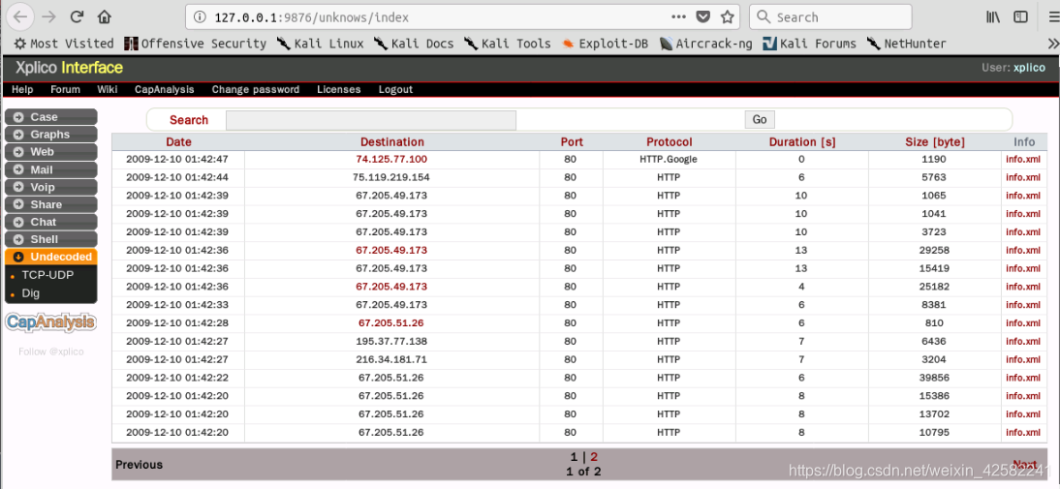Sort by the Destination column header
Image resolution: width=1060 pixels, height=489 pixels.
point(392,141)
